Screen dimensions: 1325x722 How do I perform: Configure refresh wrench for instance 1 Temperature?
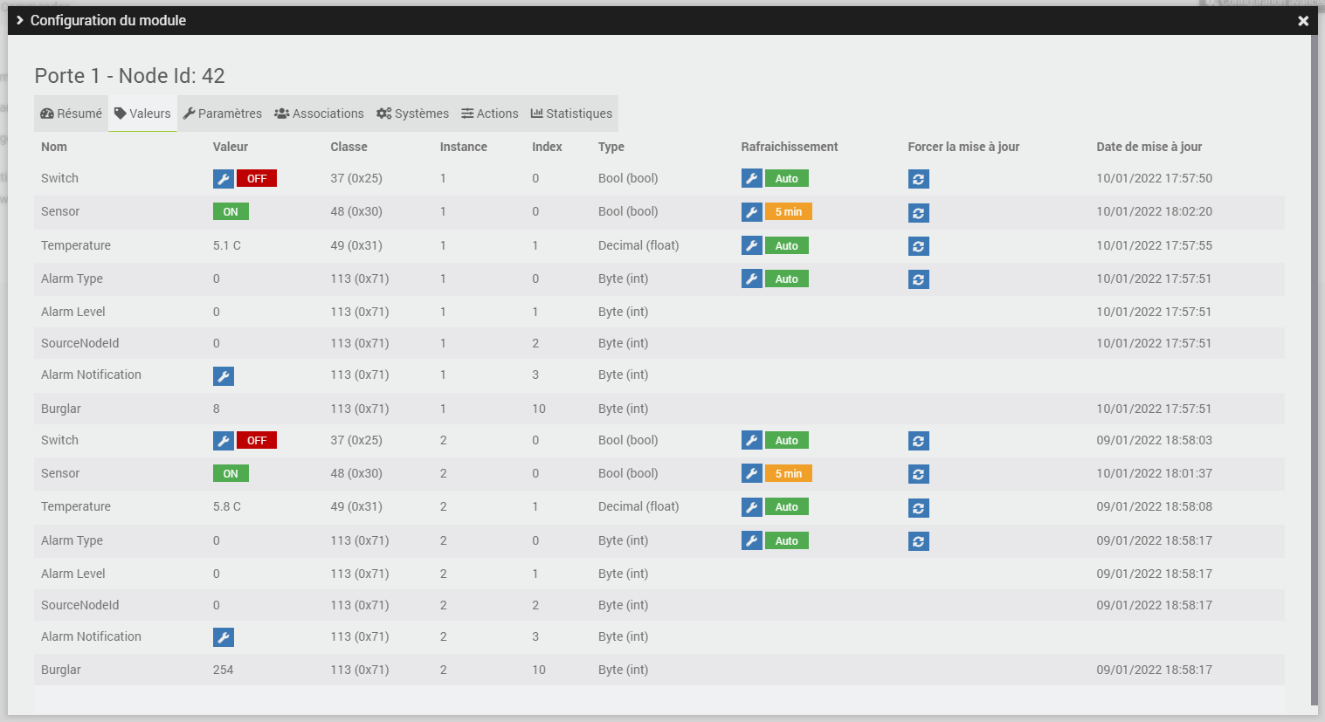752,246
